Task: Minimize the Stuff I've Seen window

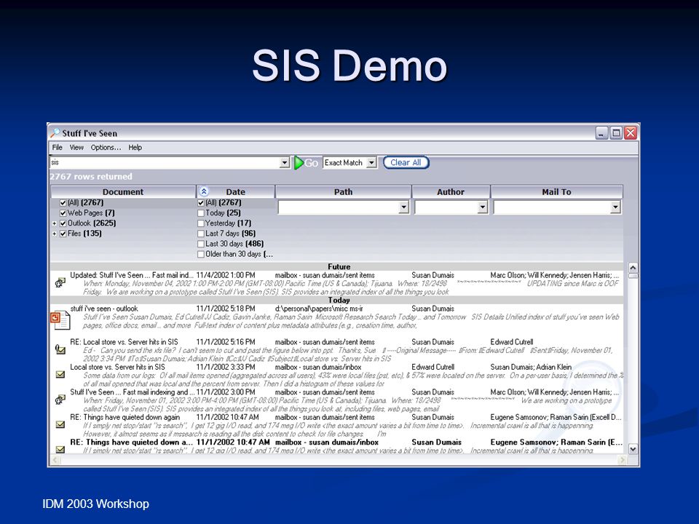Action: (602, 132)
